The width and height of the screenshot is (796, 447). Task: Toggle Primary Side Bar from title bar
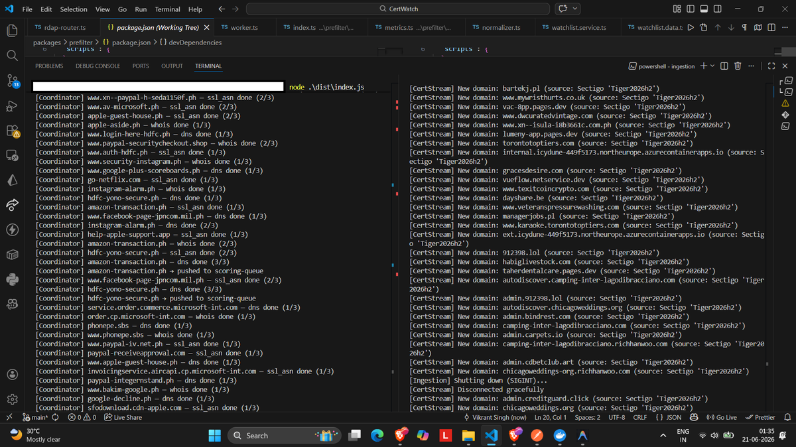[x=690, y=9]
